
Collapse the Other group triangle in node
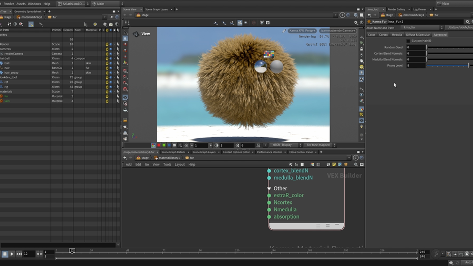(x=269, y=189)
